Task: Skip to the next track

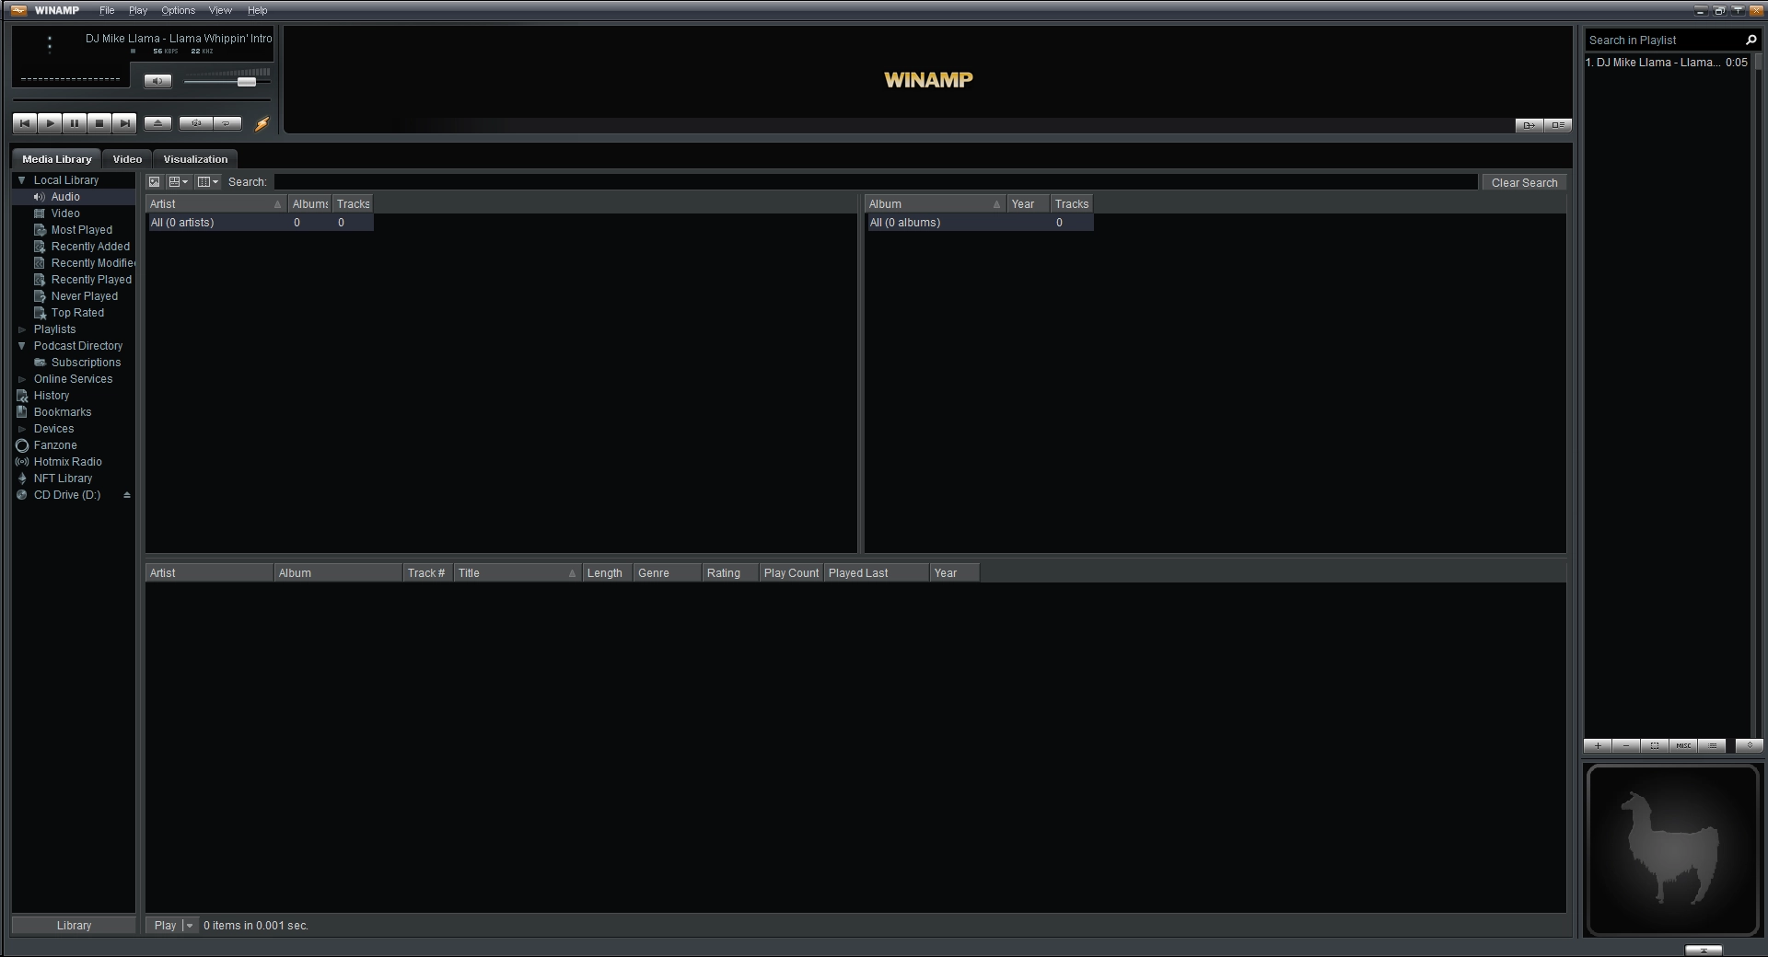Action: tap(124, 123)
